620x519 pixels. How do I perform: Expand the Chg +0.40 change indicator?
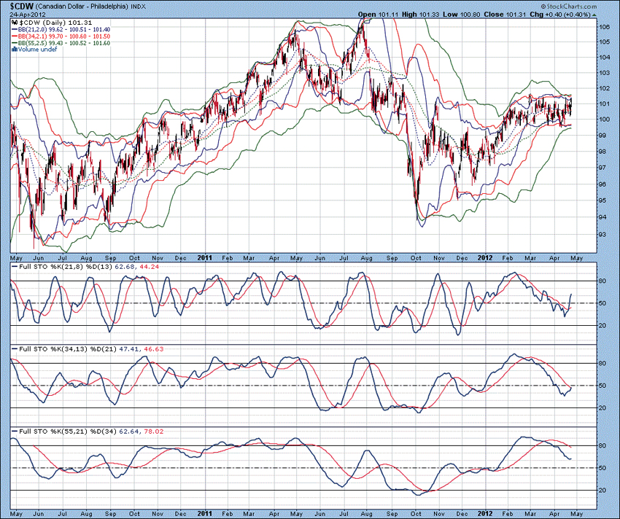point(549,14)
